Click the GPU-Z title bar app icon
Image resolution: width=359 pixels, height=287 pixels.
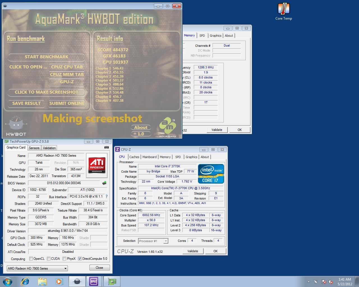tap(7, 142)
